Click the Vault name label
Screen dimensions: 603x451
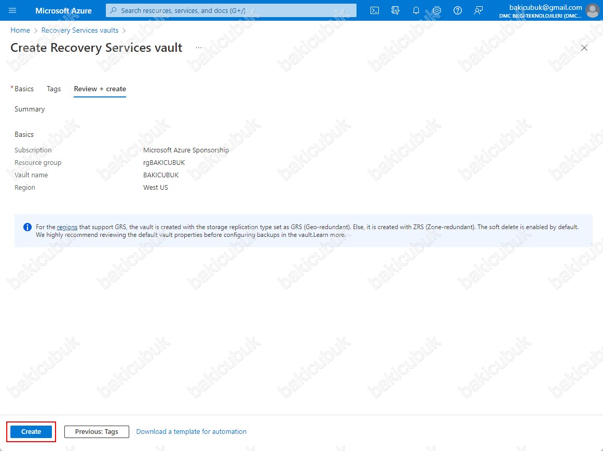click(31, 175)
